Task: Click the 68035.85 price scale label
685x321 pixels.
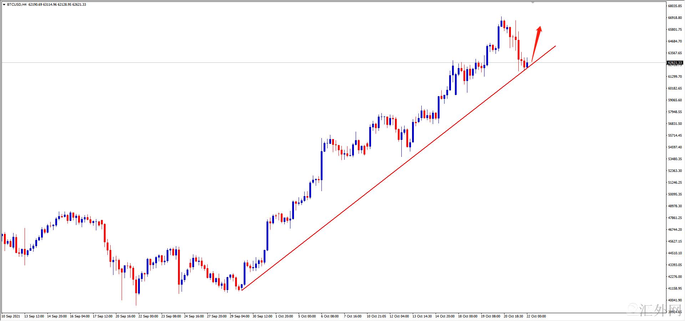Action: tap(675, 6)
